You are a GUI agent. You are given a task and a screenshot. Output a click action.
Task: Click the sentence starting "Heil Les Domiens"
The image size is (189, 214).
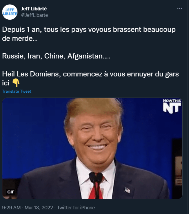pos(90,78)
